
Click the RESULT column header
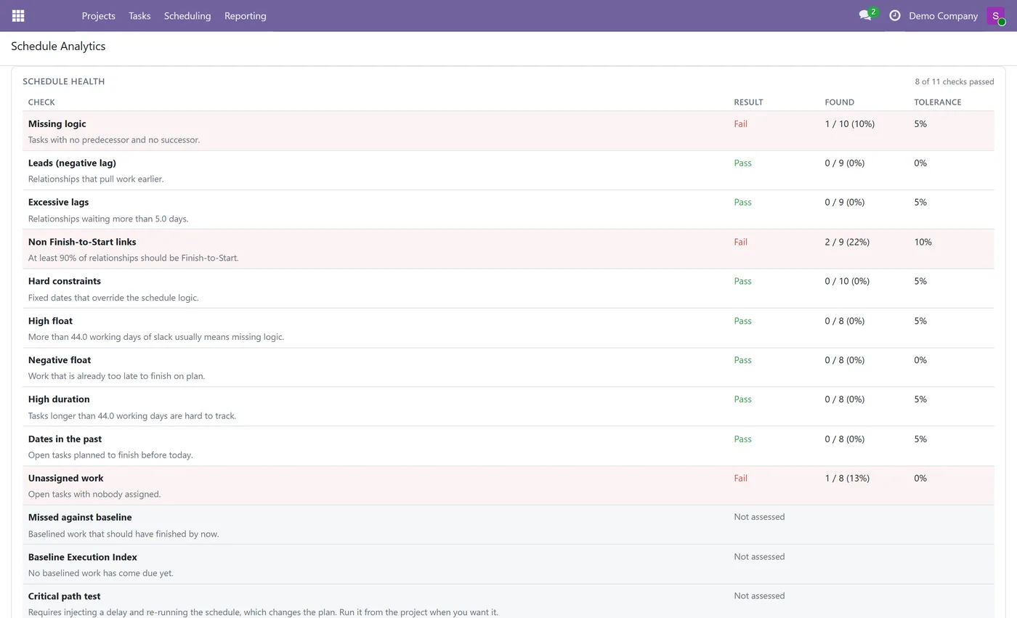748,102
